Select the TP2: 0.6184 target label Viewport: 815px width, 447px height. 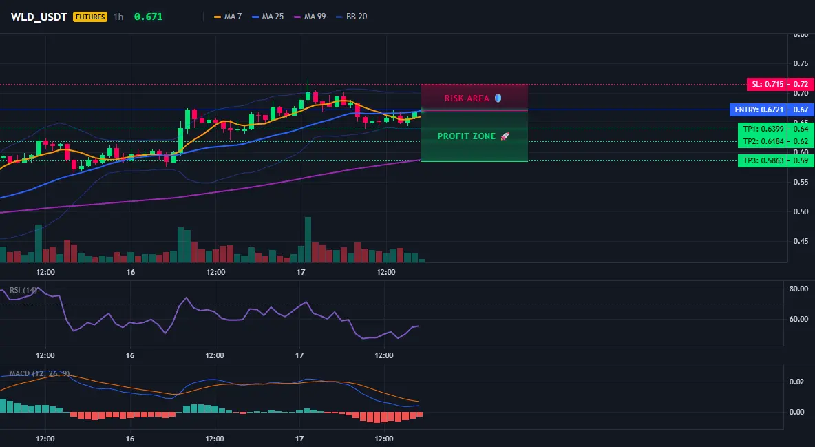tap(763, 142)
